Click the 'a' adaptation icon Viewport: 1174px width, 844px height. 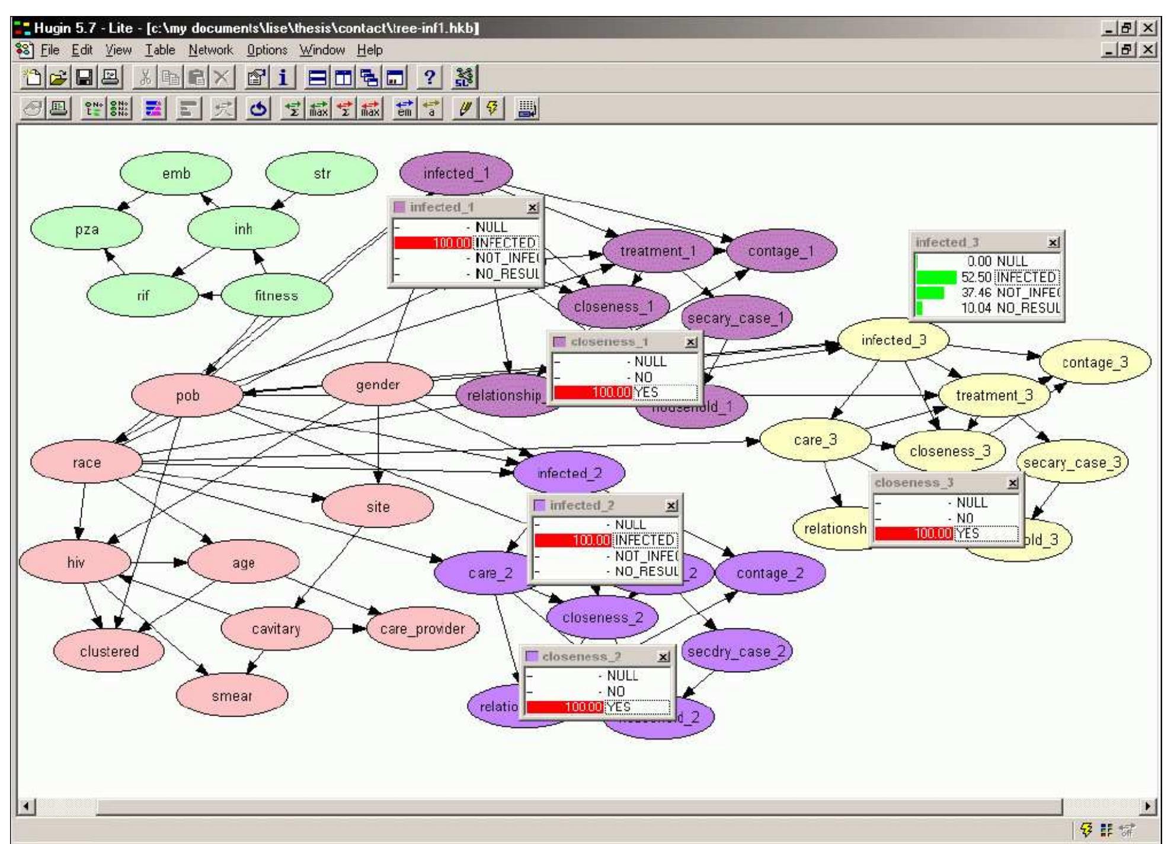(x=431, y=109)
